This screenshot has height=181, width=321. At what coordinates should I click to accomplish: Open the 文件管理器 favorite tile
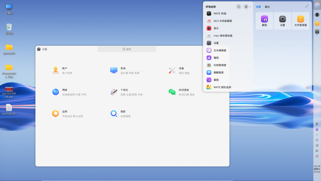coord(300,21)
